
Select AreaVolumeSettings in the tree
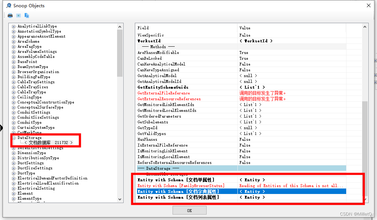tap(37, 52)
